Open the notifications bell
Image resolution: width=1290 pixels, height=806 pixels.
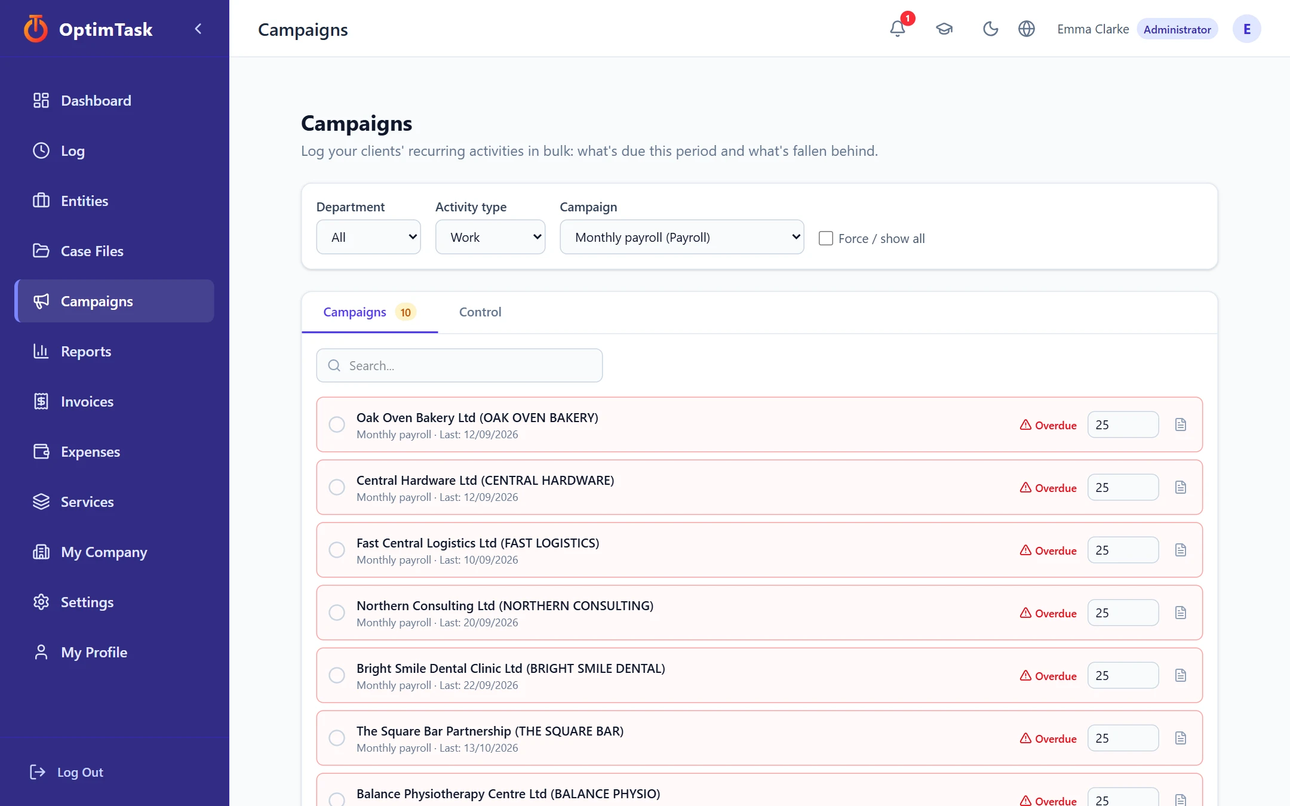pyautogui.click(x=897, y=29)
